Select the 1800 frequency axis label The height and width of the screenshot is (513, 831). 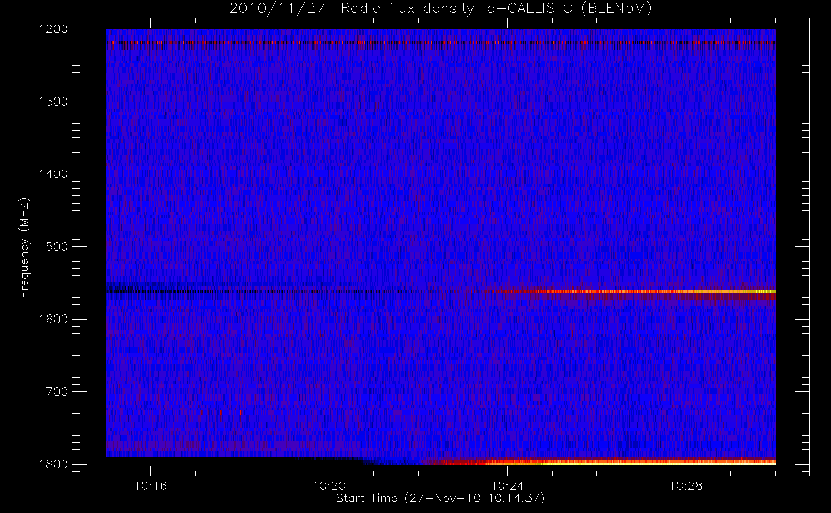click(53, 464)
